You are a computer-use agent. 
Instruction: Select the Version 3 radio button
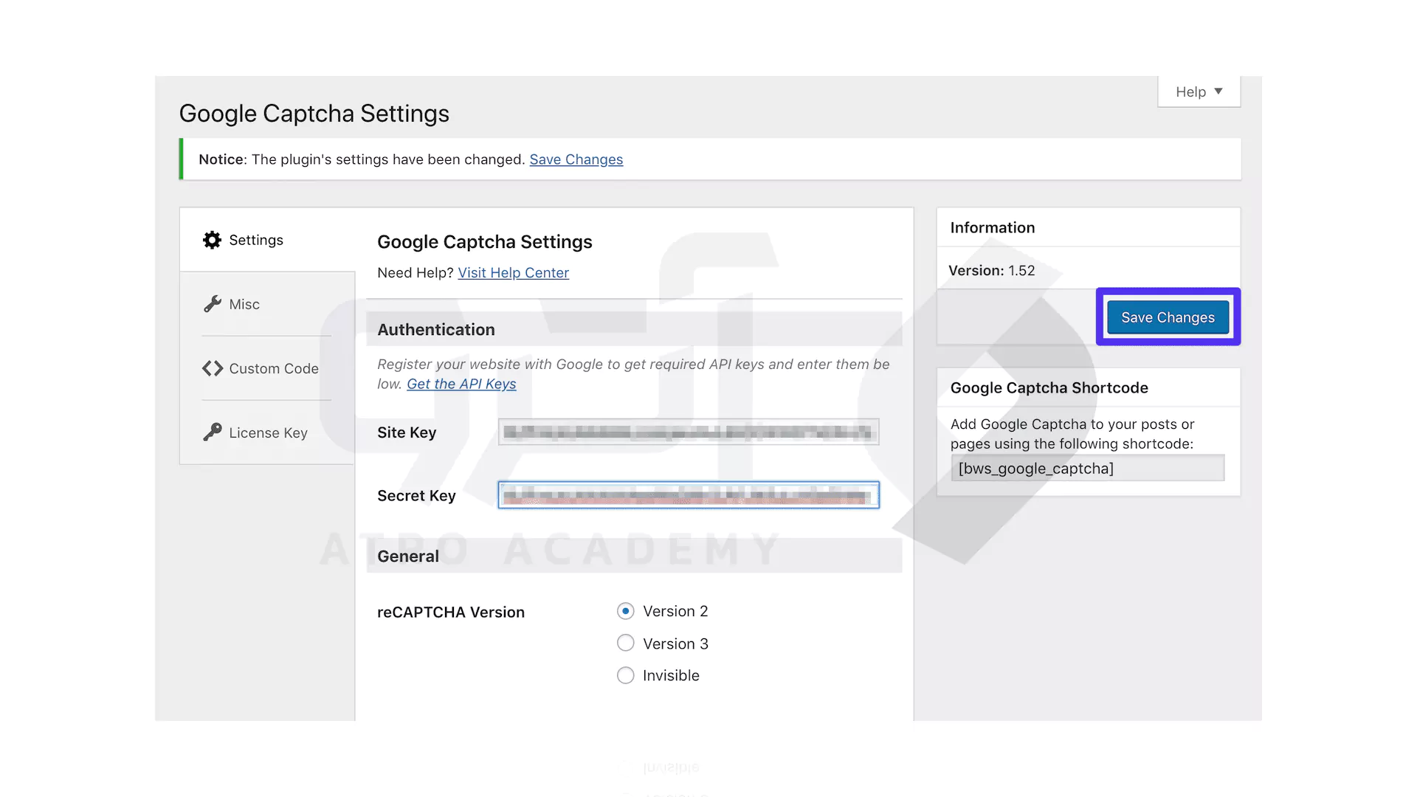pos(626,644)
